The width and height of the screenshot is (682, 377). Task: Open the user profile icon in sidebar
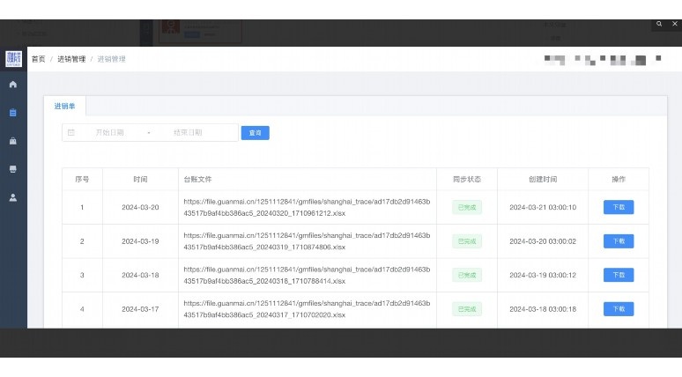(13, 197)
